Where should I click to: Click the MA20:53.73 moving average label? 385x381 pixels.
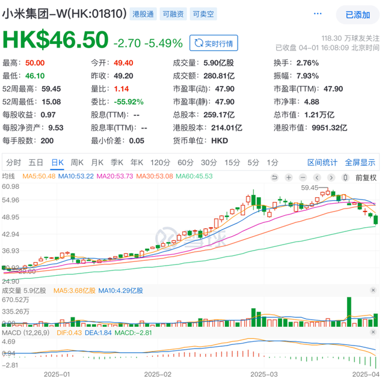click(x=115, y=176)
